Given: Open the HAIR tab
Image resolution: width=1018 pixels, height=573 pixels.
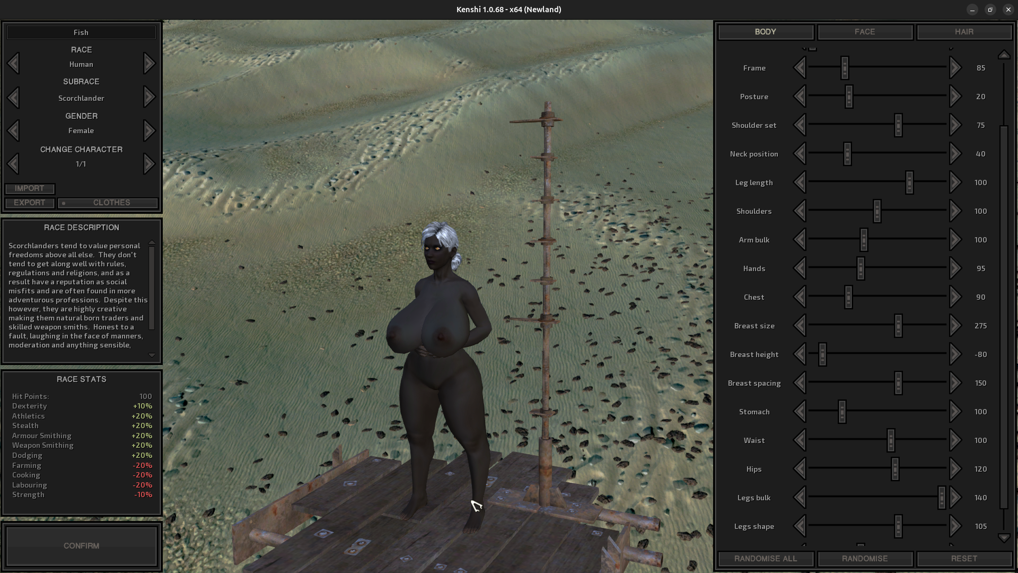Looking at the screenshot, I should pyautogui.click(x=964, y=32).
